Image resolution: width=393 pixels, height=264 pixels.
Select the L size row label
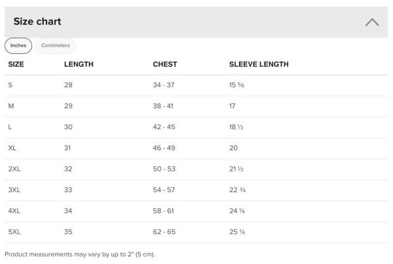[10, 127]
